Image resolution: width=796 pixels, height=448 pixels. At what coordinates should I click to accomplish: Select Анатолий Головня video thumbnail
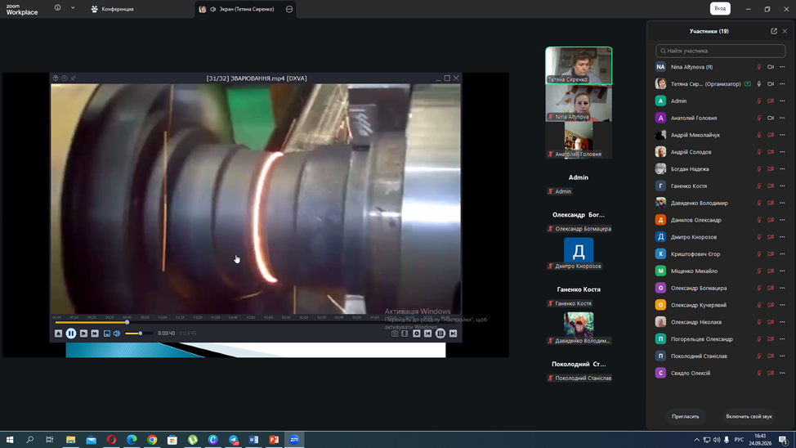tap(579, 140)
